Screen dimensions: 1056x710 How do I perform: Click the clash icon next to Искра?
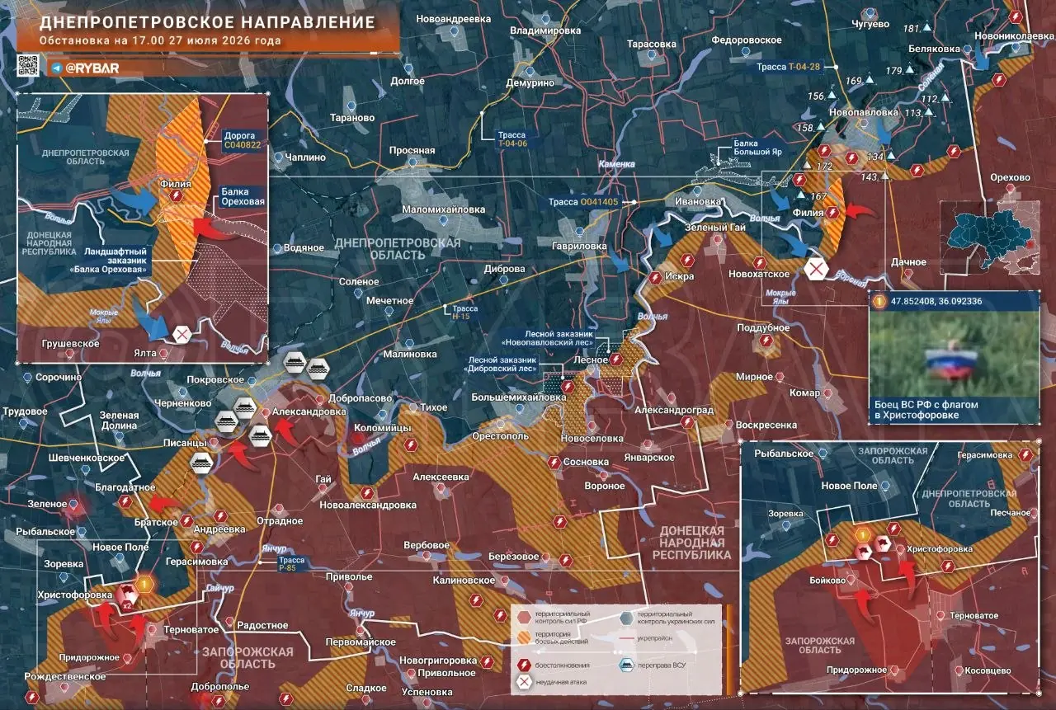[654, 277]
